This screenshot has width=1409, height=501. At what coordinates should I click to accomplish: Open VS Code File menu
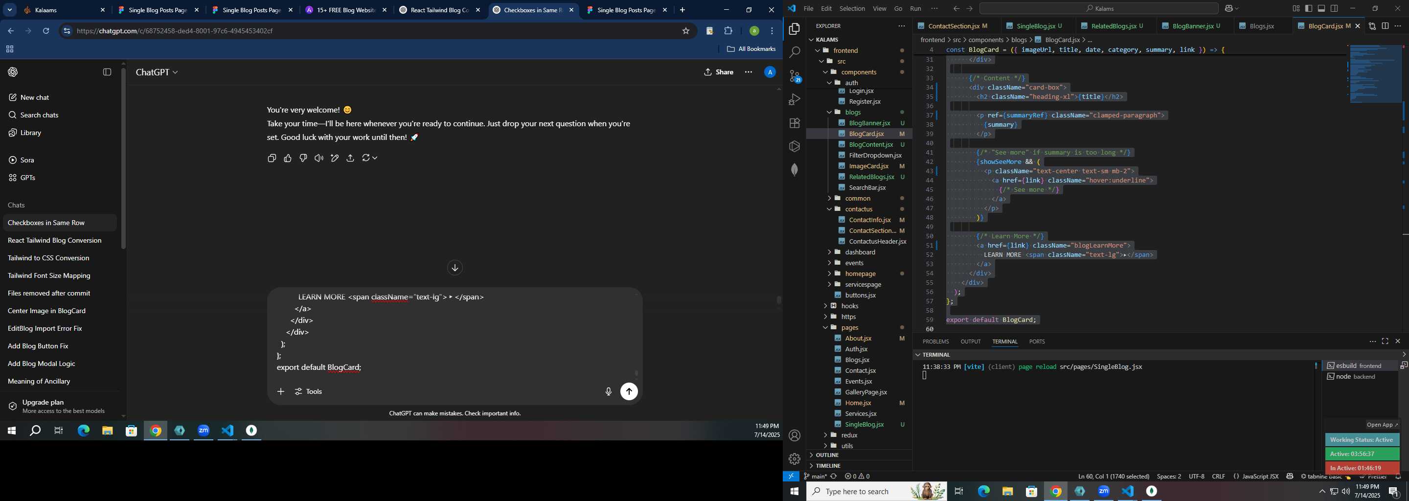click(808, 9)
